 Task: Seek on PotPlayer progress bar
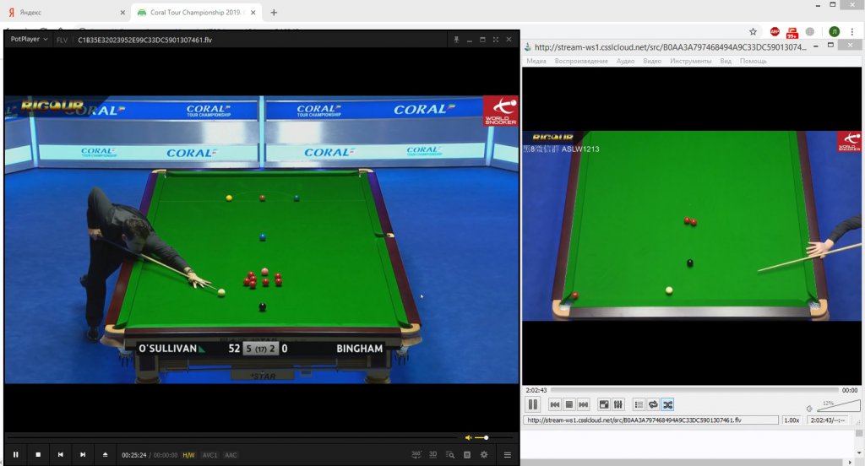click(231, 437)
